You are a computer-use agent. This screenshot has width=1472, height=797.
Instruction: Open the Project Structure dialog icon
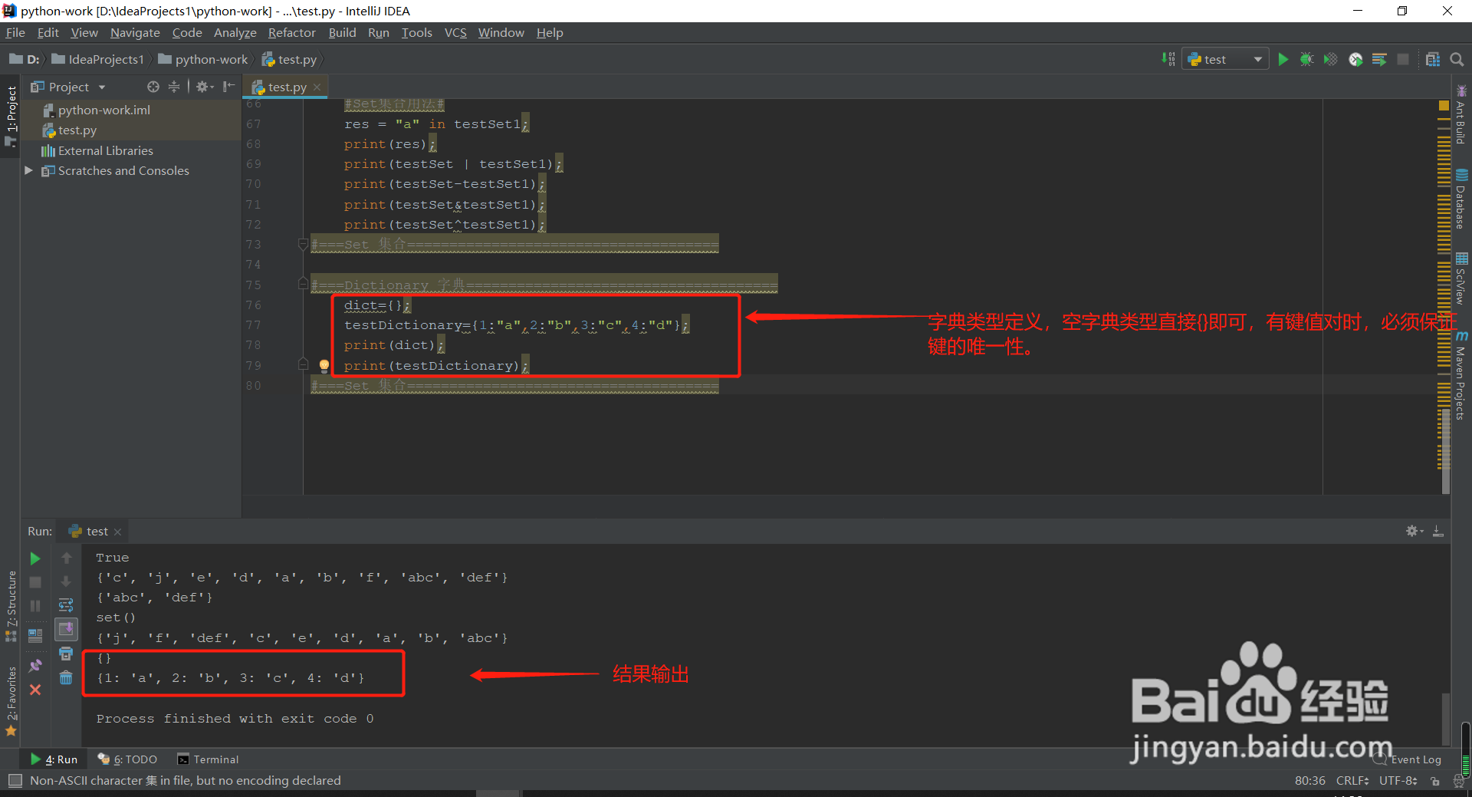click(1432, 59)
